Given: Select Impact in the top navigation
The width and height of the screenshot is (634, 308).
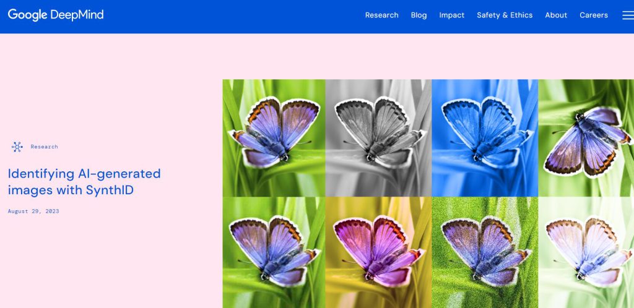Looking at the screenshot, I should click(451, 15).
